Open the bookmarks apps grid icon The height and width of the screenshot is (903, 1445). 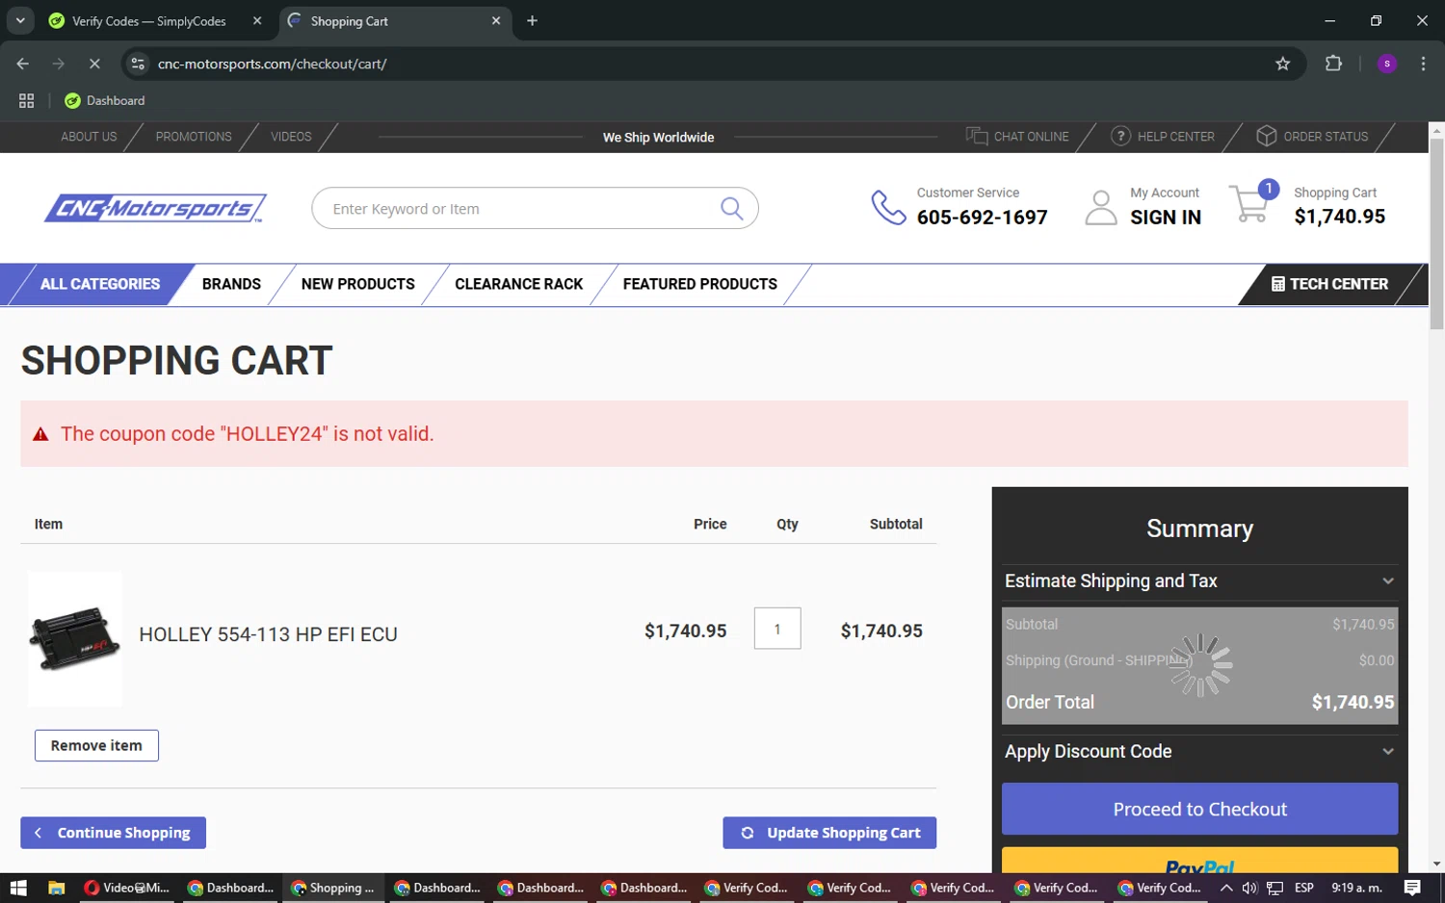point(26,100)
